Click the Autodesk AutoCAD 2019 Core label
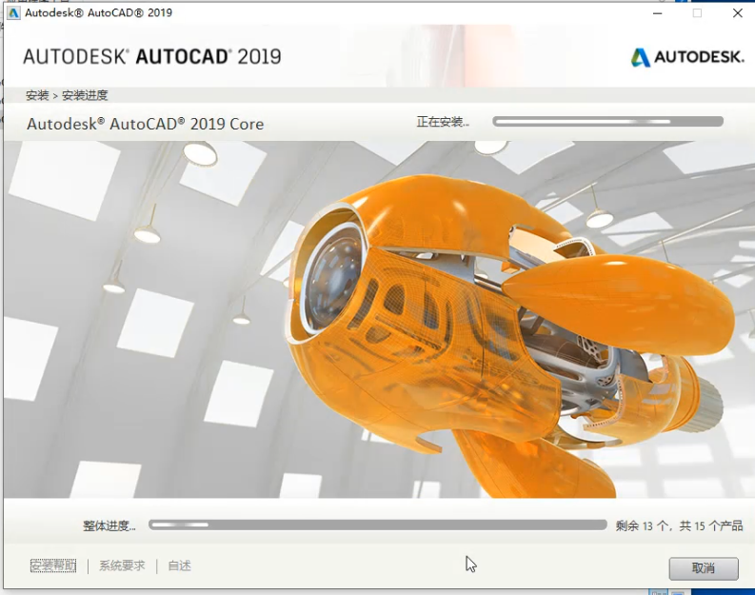Viewport: 755px width, 595px height. click(145, 124)
